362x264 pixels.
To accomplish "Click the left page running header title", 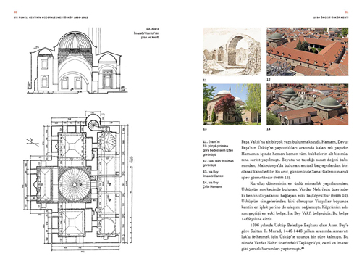I will 51,17.
